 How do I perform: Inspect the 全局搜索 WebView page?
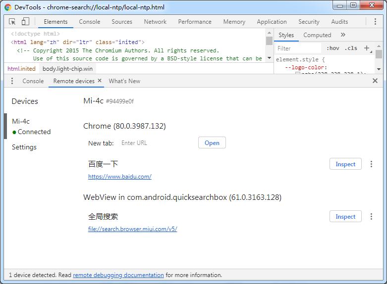pyautogui.click(x=345, y=216)
